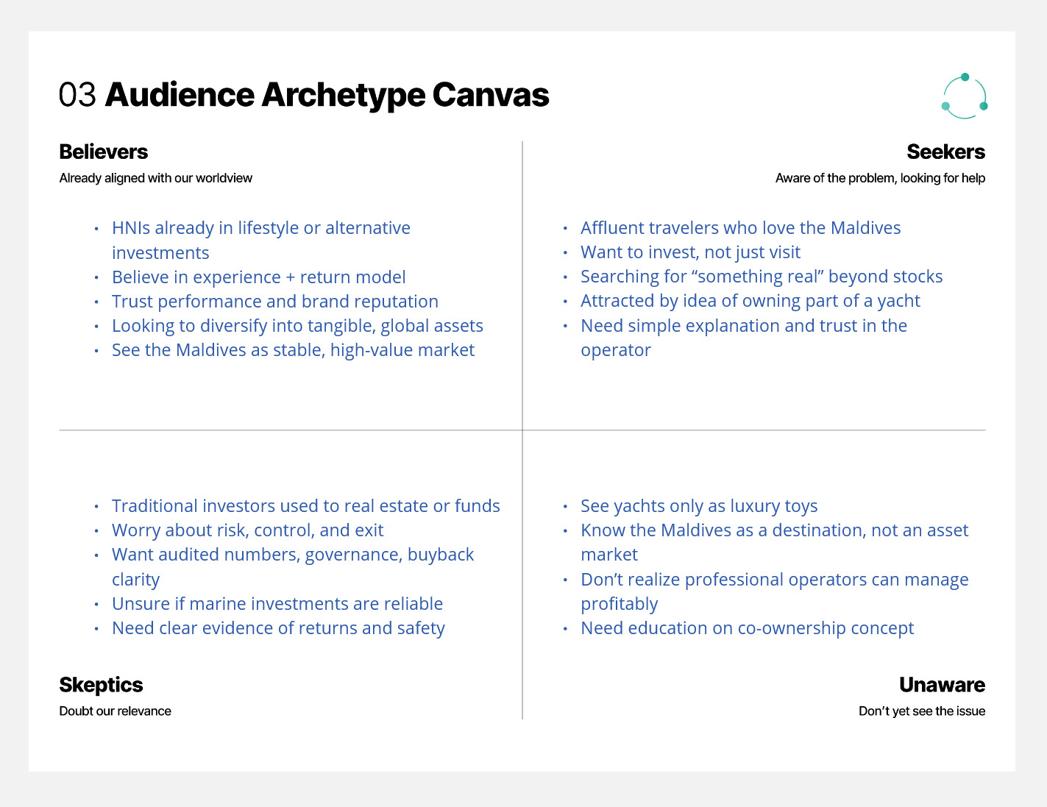Click 'Trust performance and brand reputation' bullet

[x=274, y=302]
